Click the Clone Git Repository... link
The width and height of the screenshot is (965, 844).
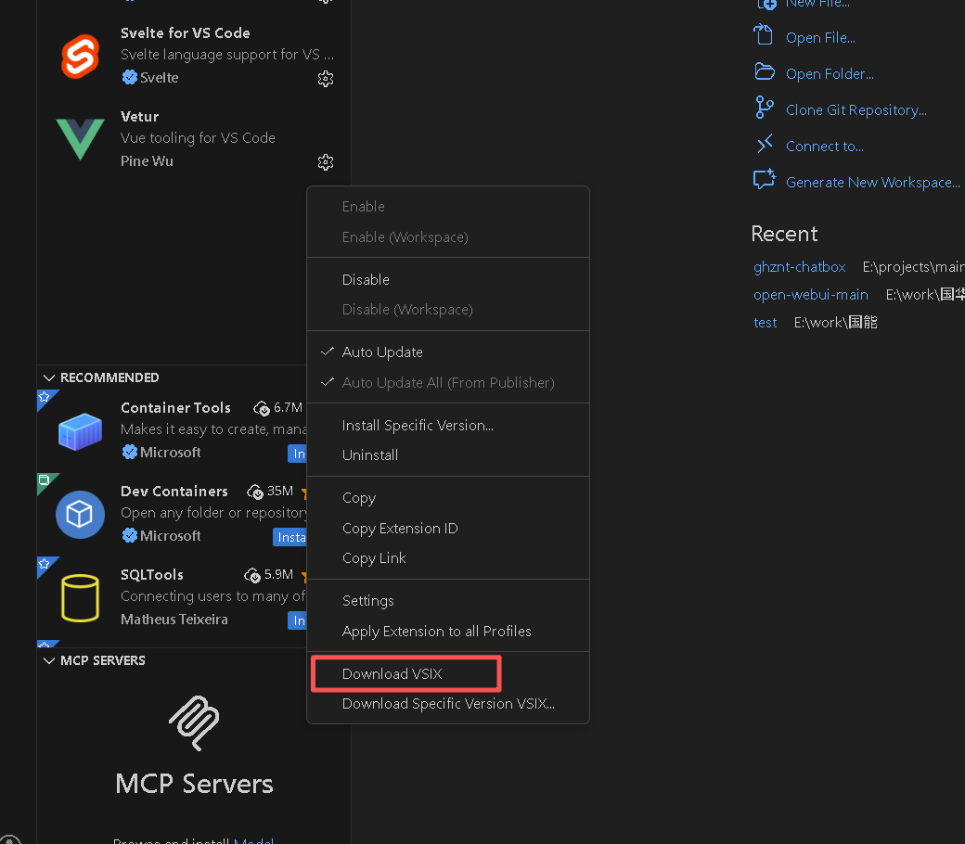point(856,110)
